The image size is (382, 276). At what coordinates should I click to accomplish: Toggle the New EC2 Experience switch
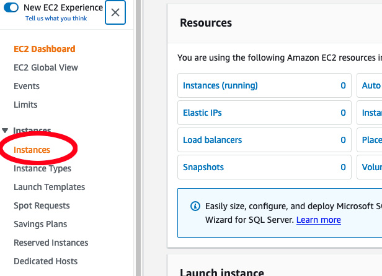pos(12,8)
